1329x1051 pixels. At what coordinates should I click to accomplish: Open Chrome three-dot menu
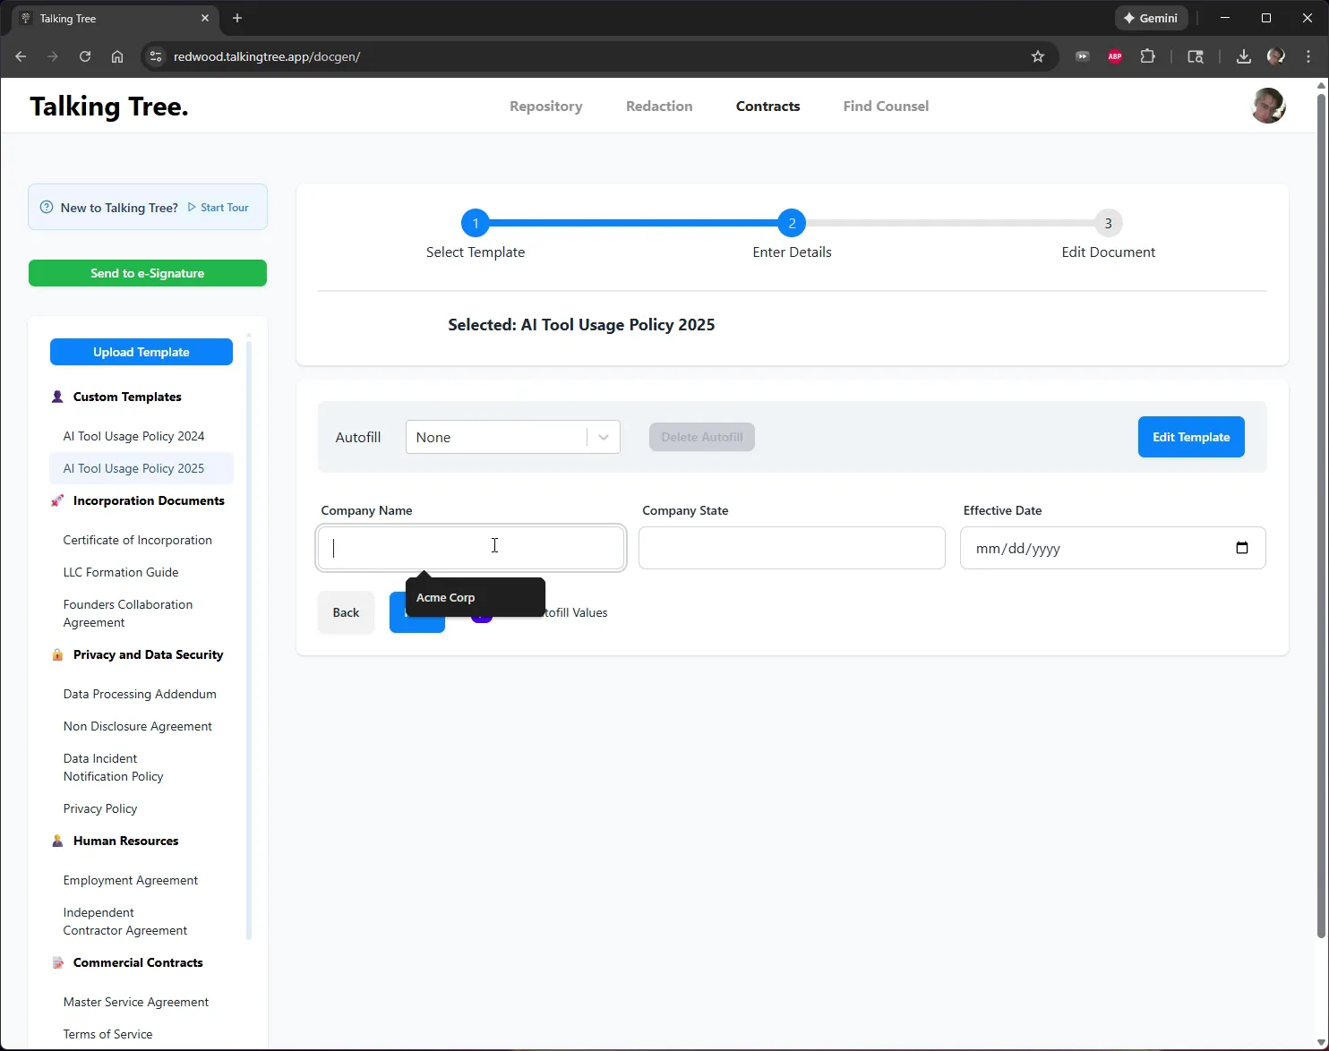click(x=1308, y=56)
